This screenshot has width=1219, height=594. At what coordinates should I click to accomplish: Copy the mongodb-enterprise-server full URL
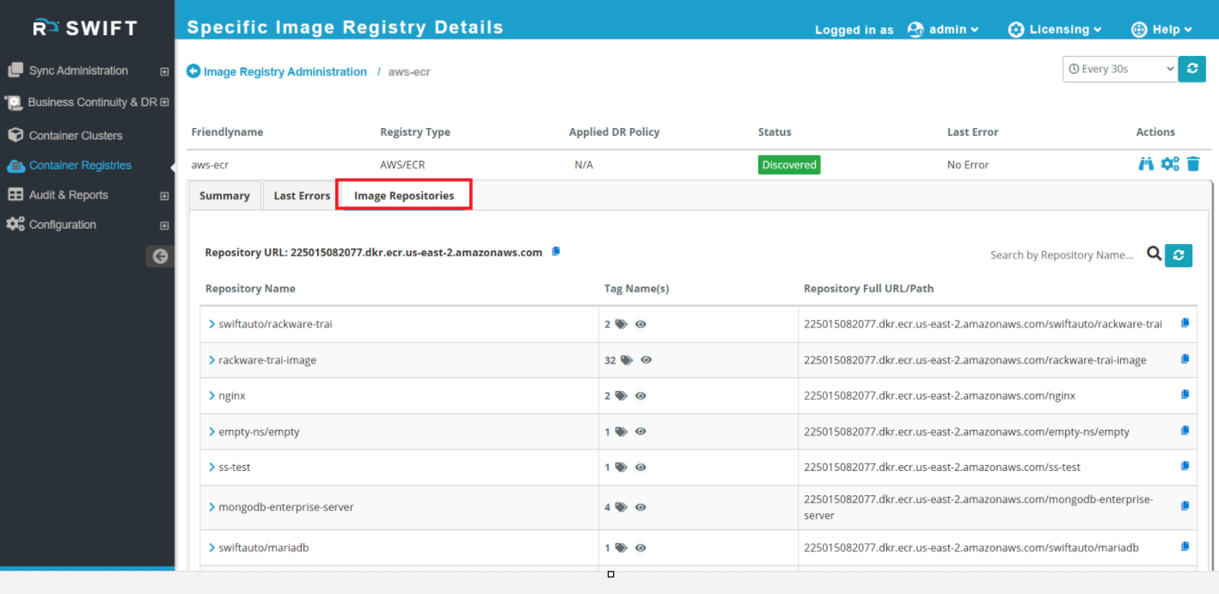[1185, 505]
